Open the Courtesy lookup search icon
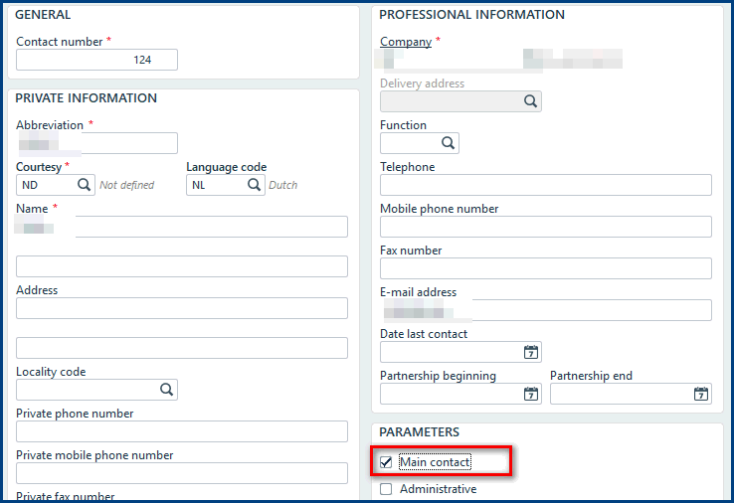 85,185
